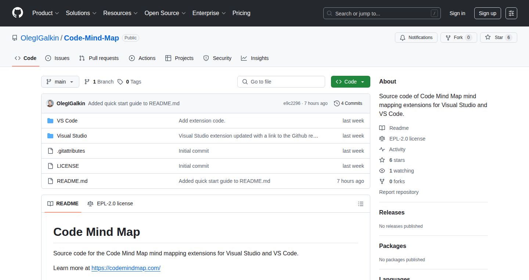Open the Code-Mind-Map repository link

(91, 38)
